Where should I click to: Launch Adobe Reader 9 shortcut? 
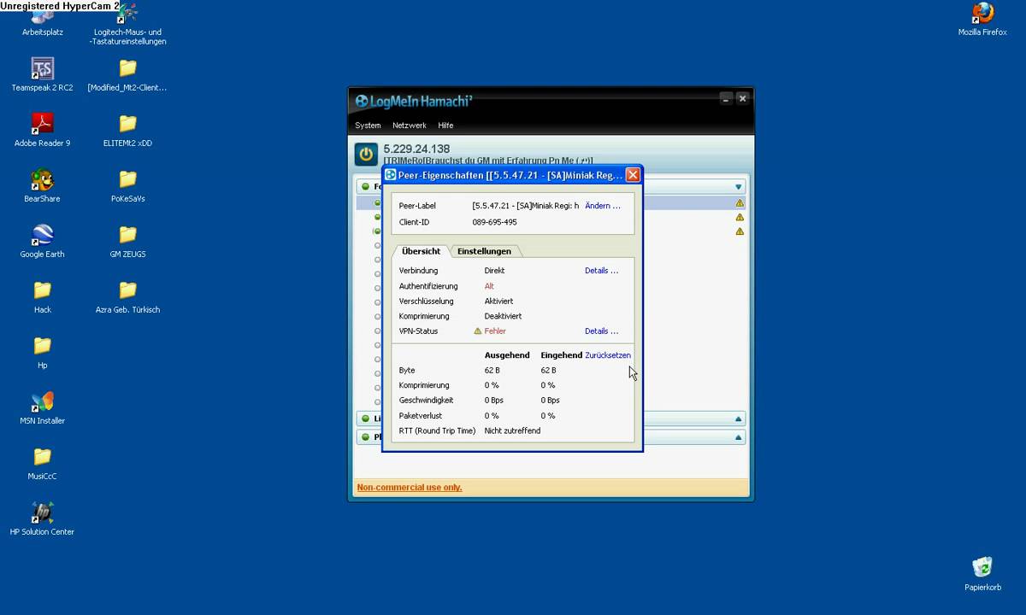point(43,130)
